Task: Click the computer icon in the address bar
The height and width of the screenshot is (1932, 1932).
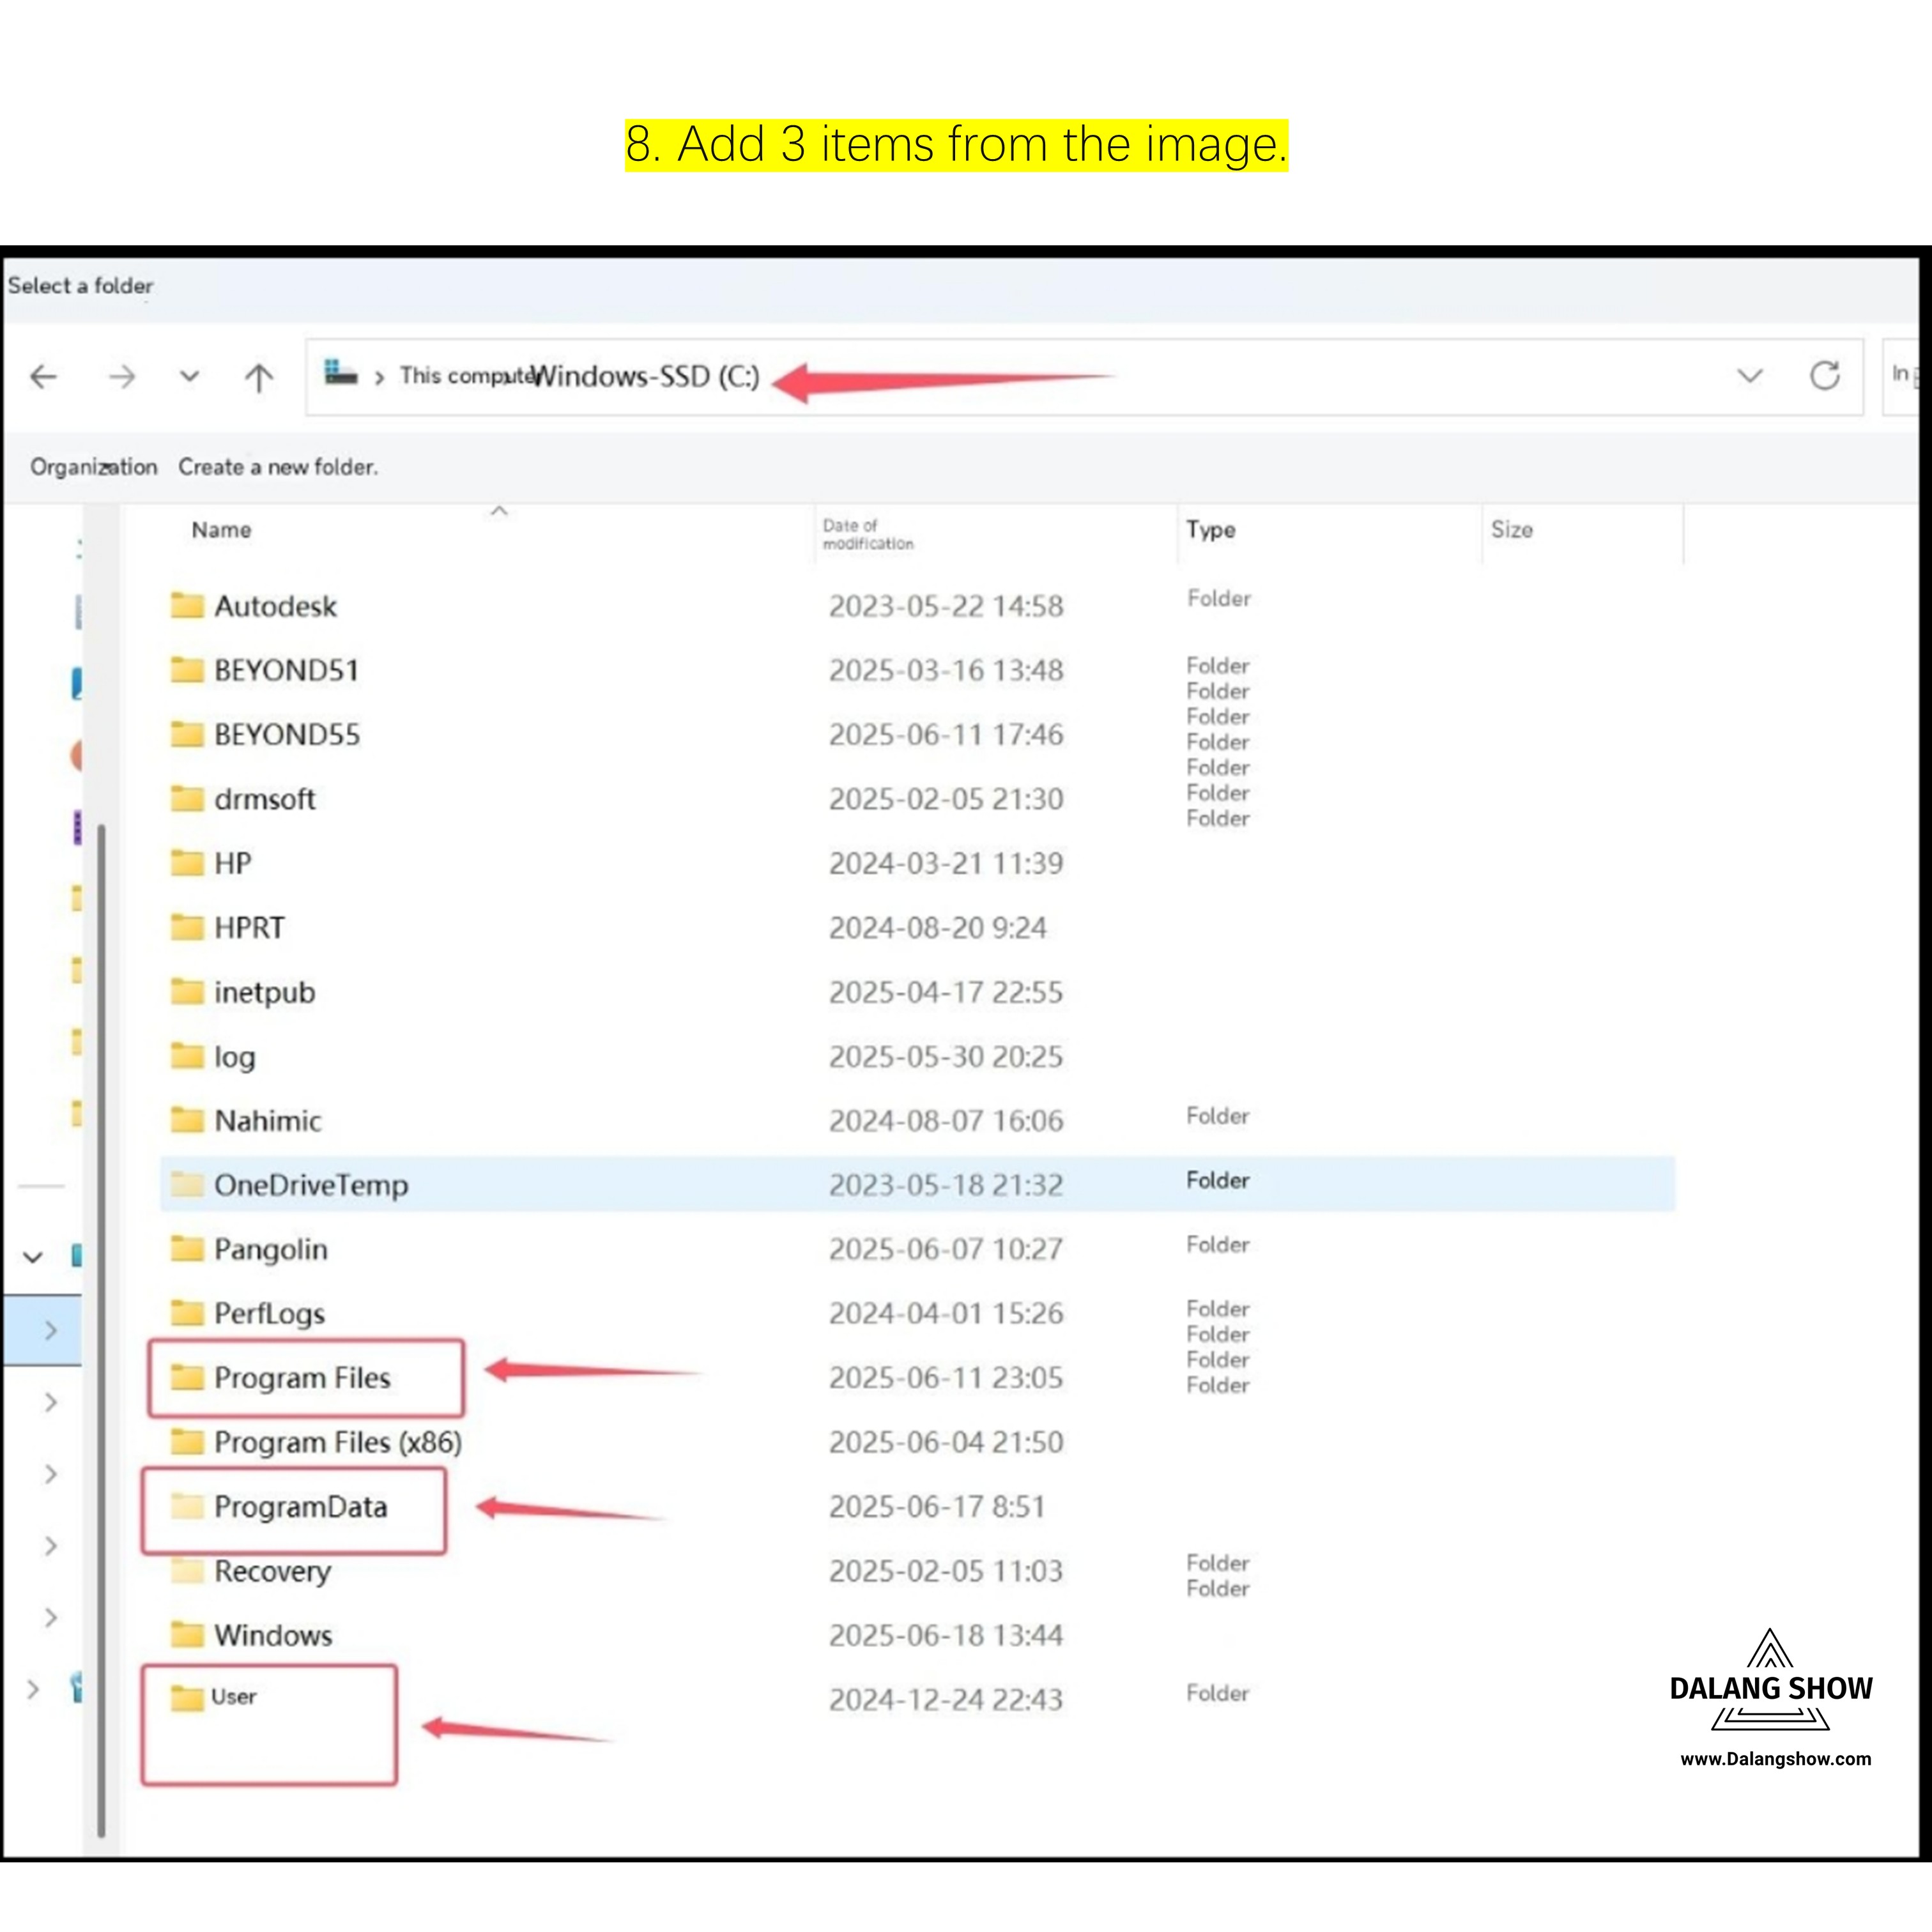Action: tap(341, 373)
